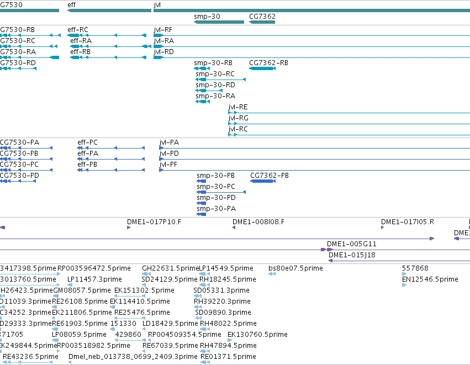Select EST RE43236.5prime
470x365 pixels.
coord(28,363)
